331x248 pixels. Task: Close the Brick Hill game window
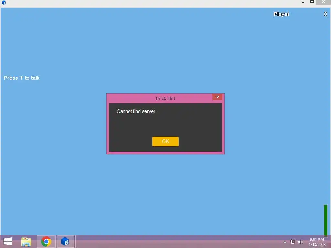pos(323,2)
